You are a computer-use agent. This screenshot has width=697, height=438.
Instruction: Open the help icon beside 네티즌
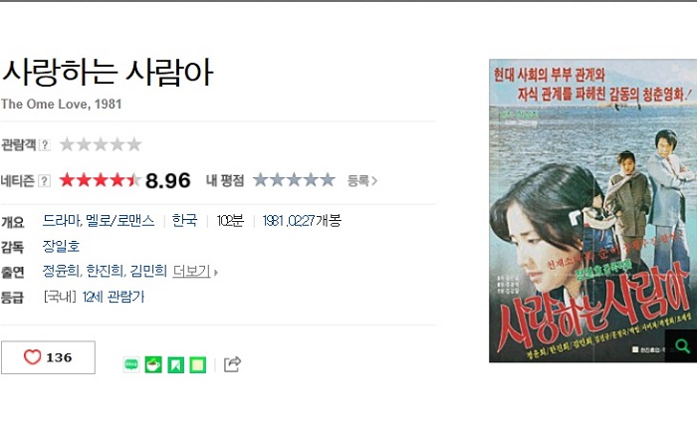coord(44,181)
